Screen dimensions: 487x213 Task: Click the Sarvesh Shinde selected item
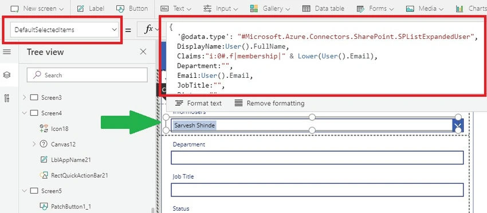click(194, 125)
